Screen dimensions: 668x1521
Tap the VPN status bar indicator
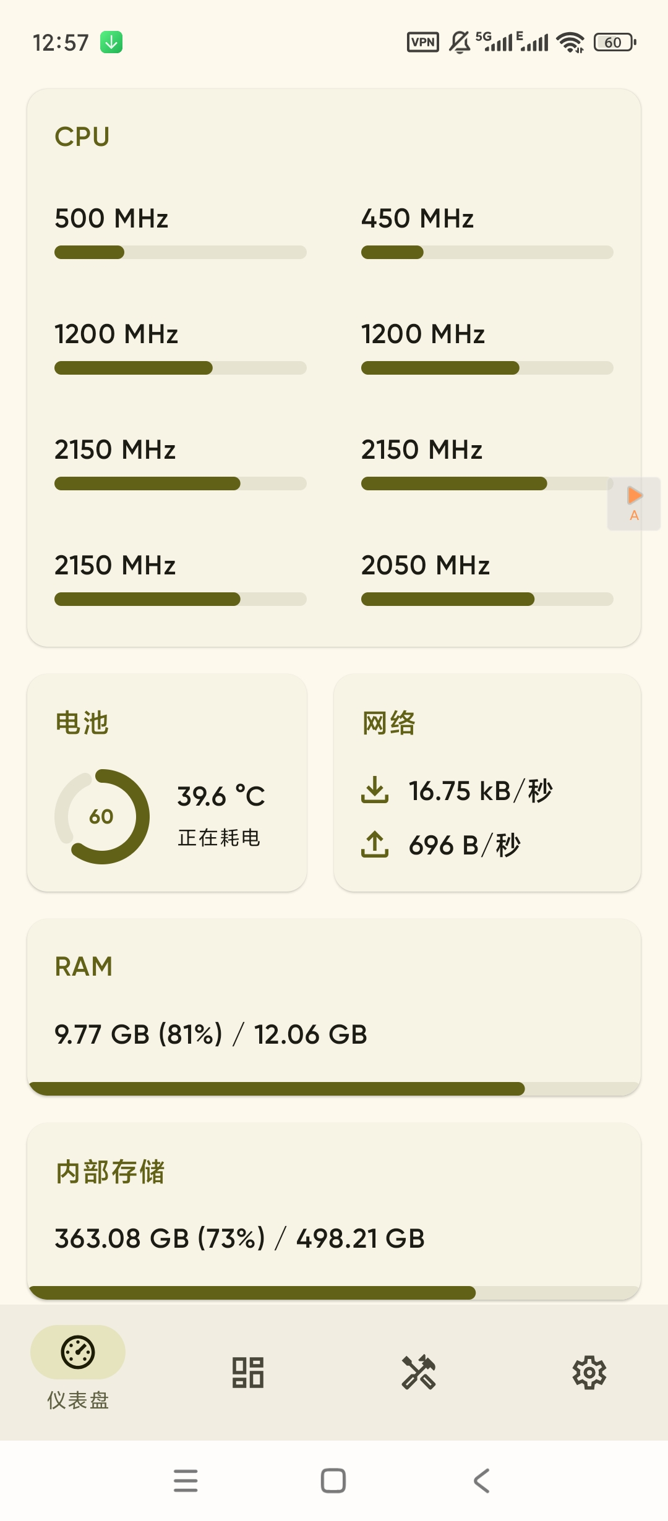(x=423, y=42)
